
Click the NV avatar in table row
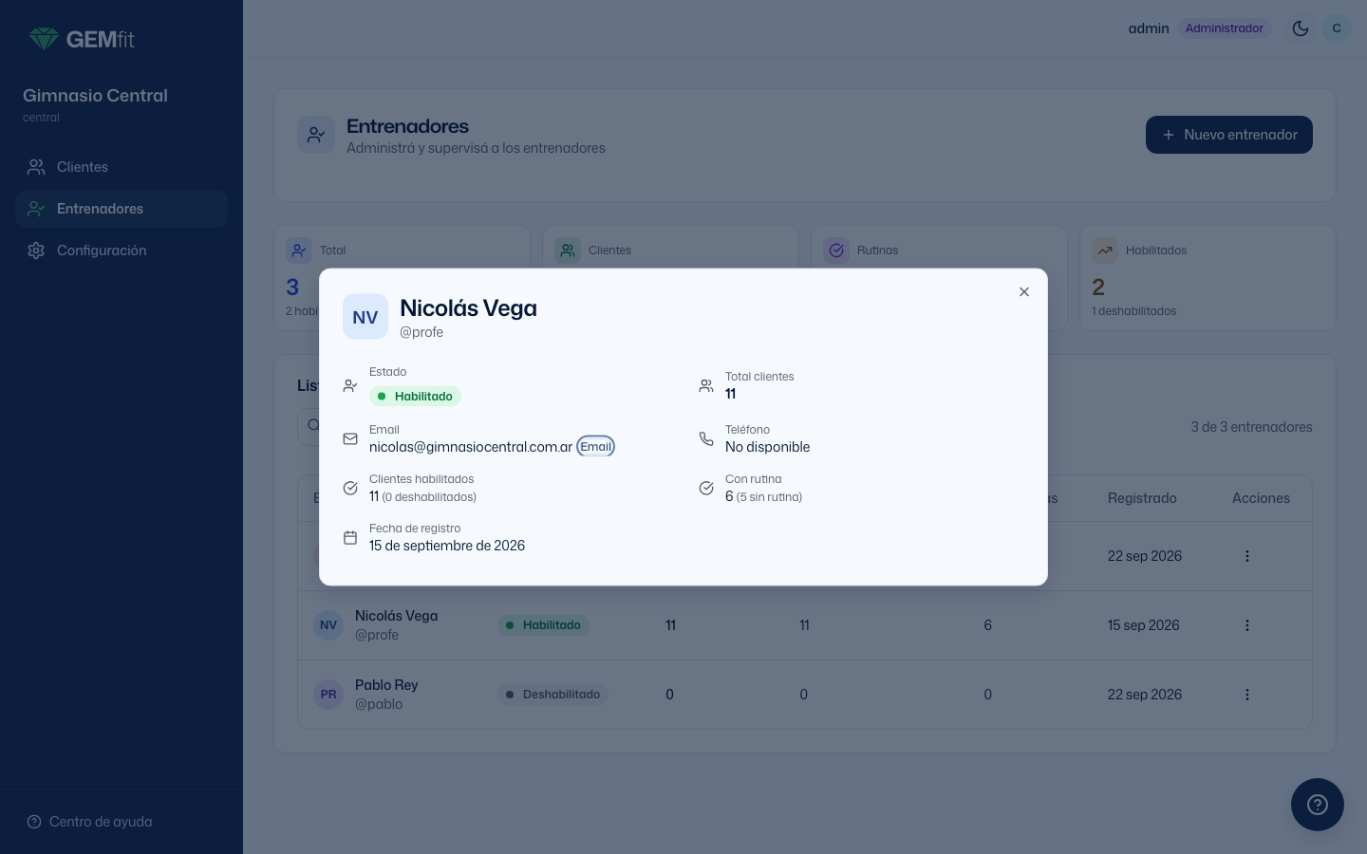(x=328, y=625)
